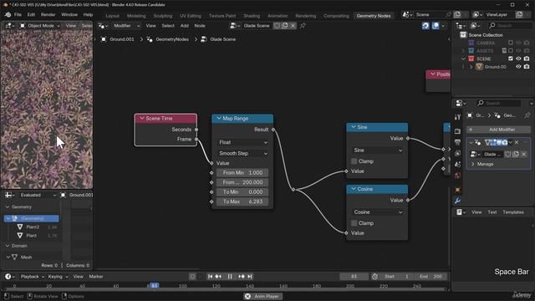Toggle the exclude checkbox for SCENE collection

511,59
